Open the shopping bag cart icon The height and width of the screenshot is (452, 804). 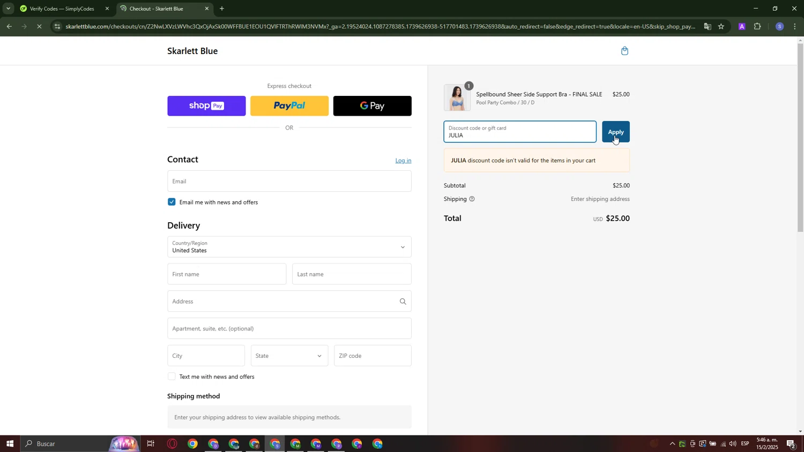(624, 51)
